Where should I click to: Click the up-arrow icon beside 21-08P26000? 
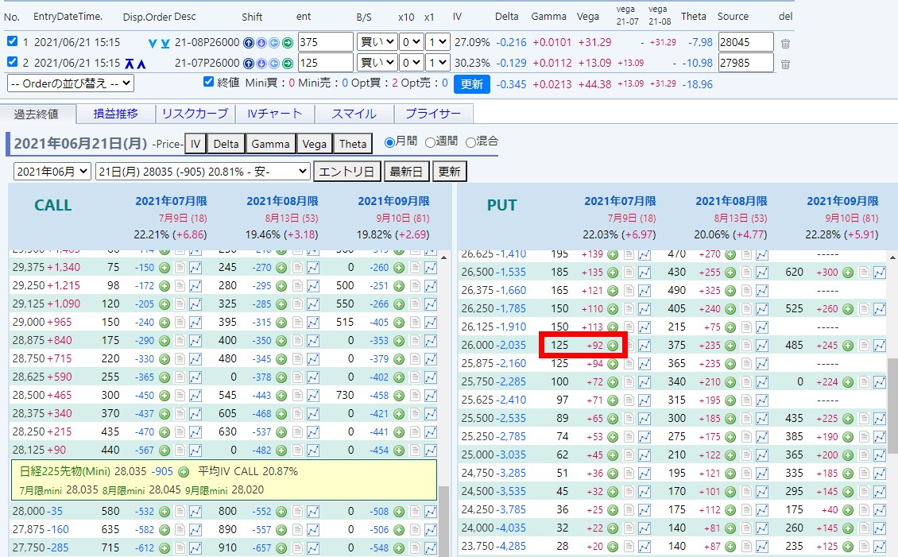tap(249, 42)
